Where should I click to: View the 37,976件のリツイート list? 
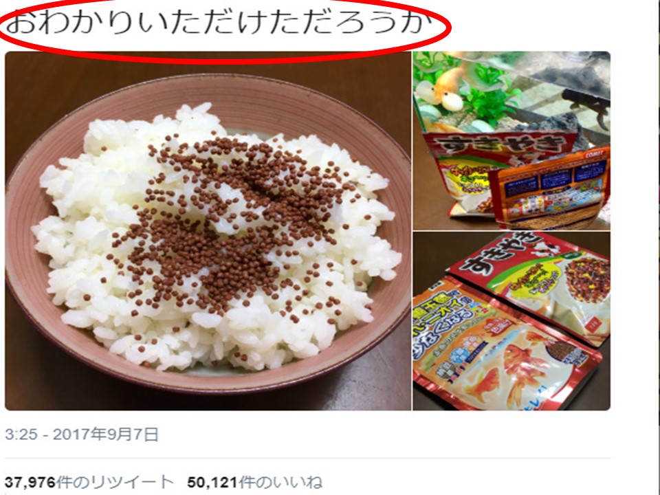click(89, 482)
